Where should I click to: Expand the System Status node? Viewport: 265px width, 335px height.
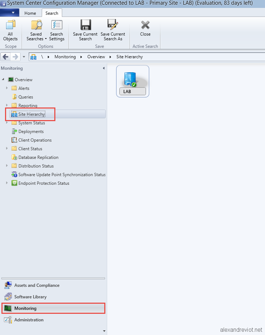pos(7,123)
